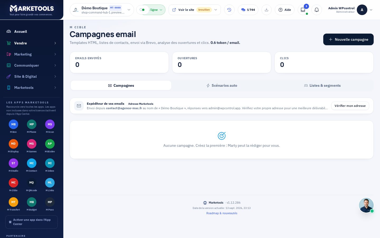Click the v1.12.286 version text
The height and width of the screenshot is (238, 380).
[234, 203]
